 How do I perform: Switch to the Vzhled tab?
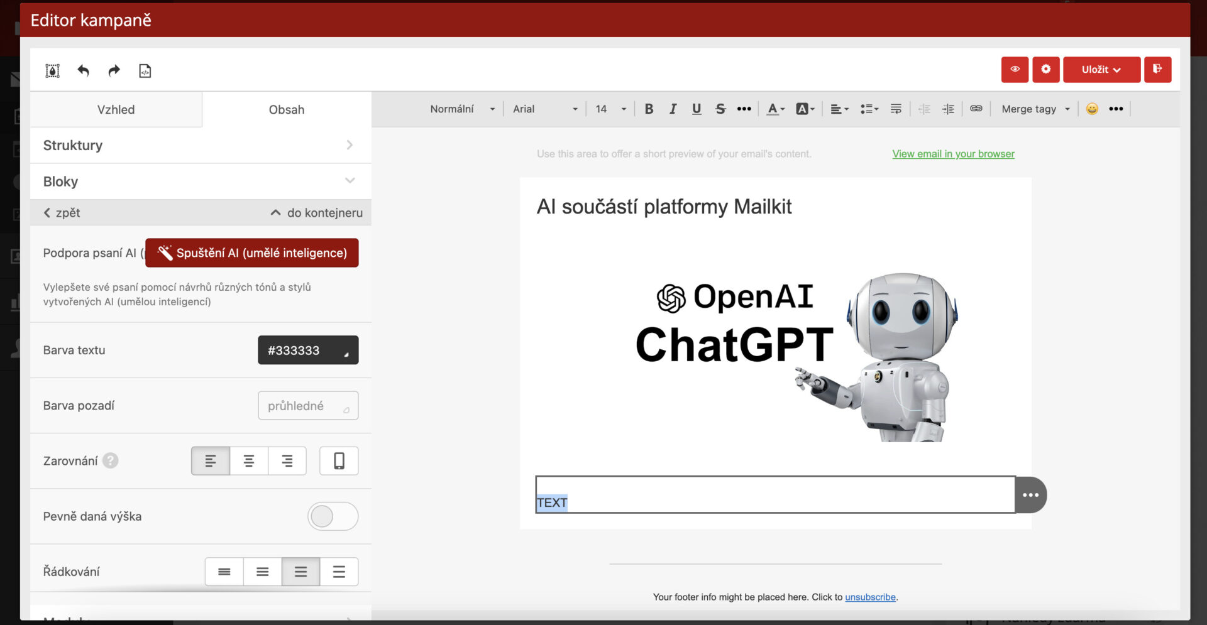[116, 109]
